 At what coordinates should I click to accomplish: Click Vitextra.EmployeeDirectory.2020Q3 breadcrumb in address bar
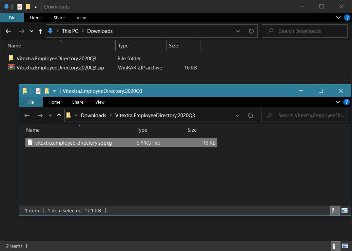155,115
